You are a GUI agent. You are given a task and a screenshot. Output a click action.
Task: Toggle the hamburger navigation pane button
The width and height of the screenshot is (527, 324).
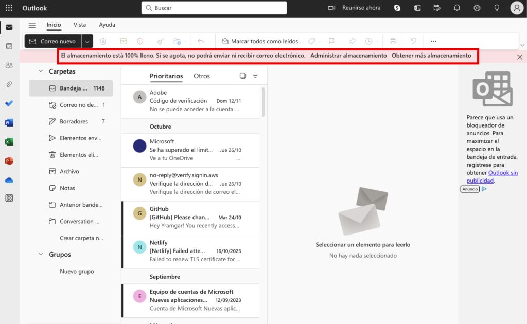[32, 25]
